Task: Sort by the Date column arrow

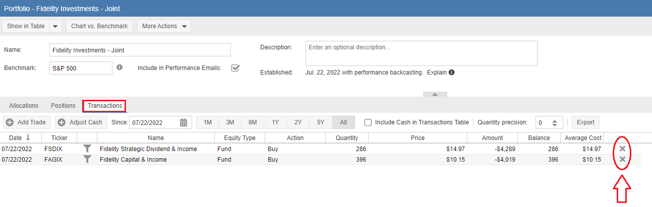Action: tap(28, 138)
